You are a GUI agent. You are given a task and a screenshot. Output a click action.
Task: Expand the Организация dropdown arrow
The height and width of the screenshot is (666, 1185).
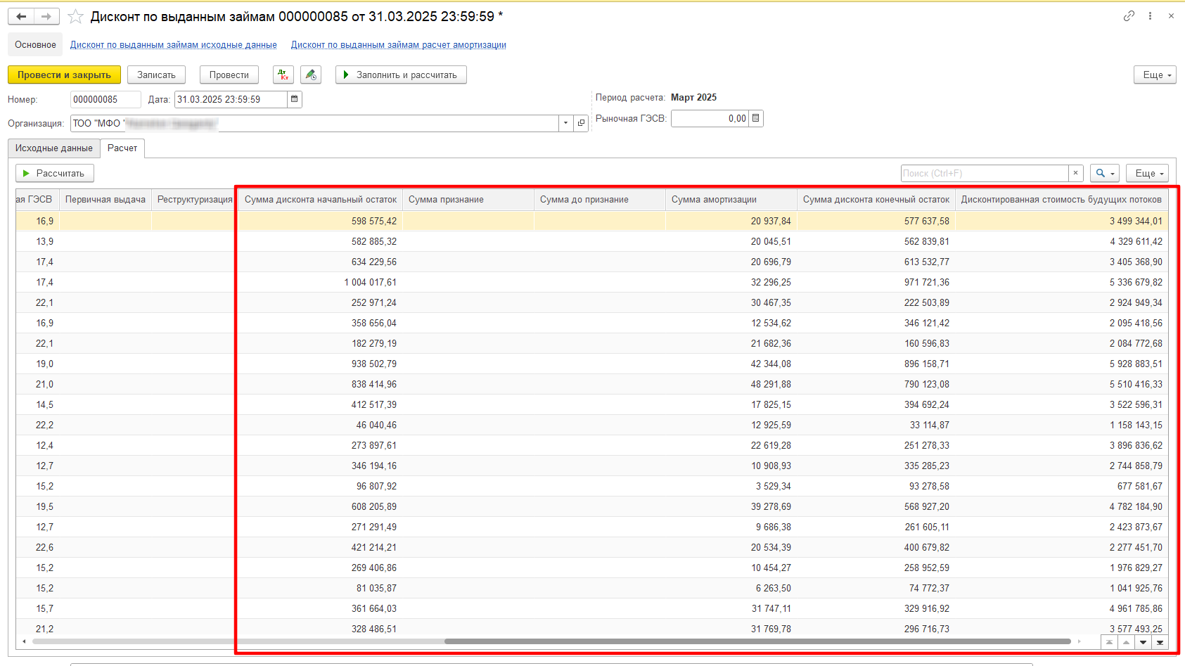pos(566,123)
